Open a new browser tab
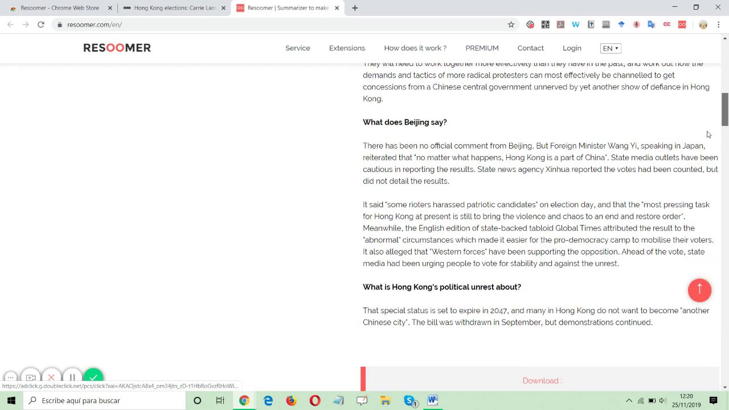Viewport: 729px width, 410px height. click(355, 8)
